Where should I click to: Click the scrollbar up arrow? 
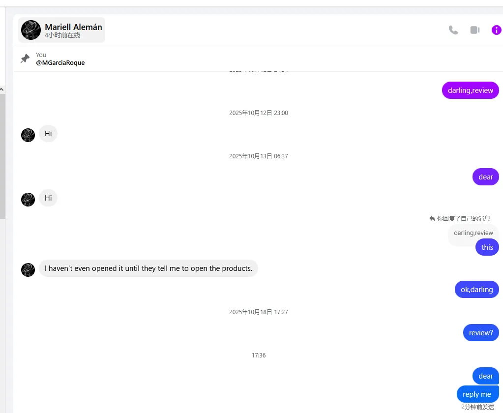click(x=2, y=89)
